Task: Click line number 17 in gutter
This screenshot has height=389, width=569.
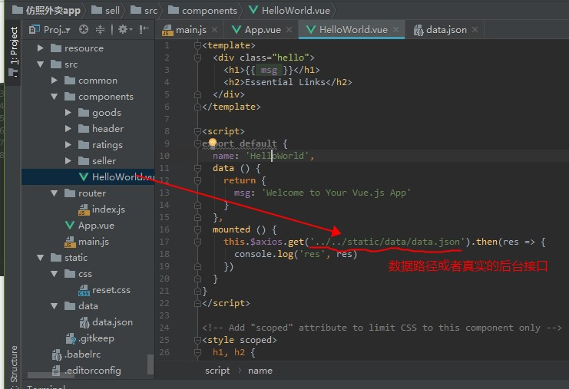Action: [164, 242]
